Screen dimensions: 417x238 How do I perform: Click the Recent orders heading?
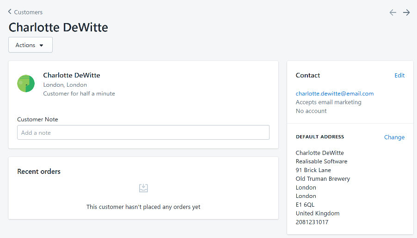(x=39, y=171)
